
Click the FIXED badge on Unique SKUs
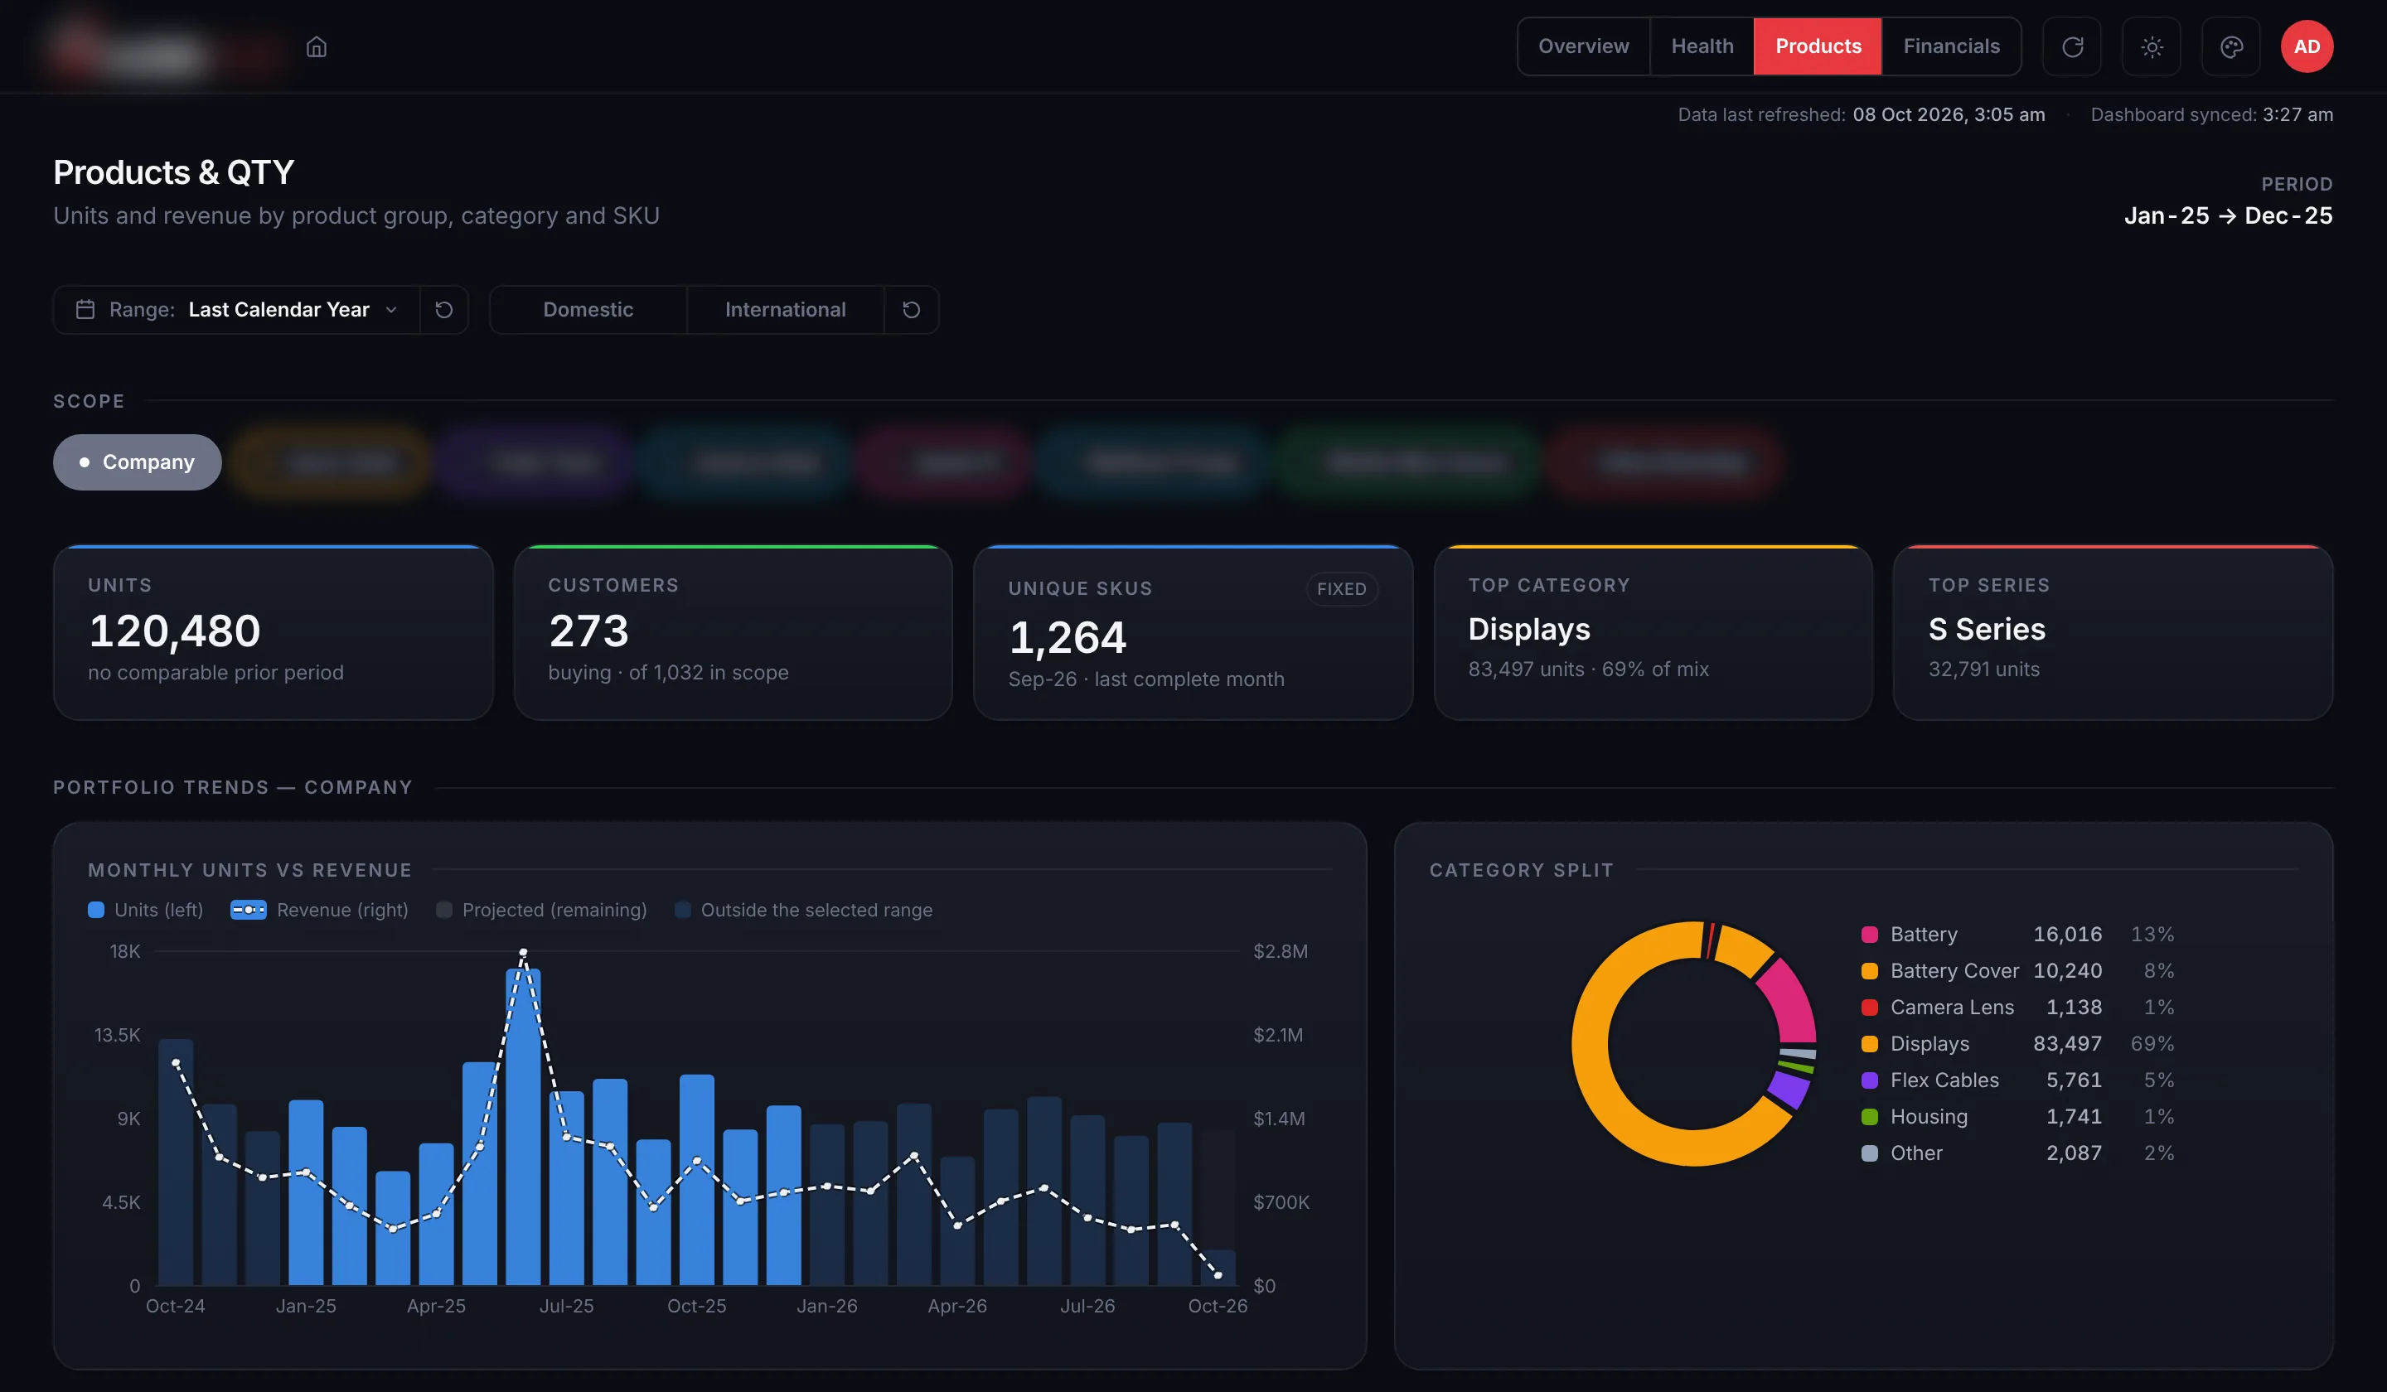1341,589
